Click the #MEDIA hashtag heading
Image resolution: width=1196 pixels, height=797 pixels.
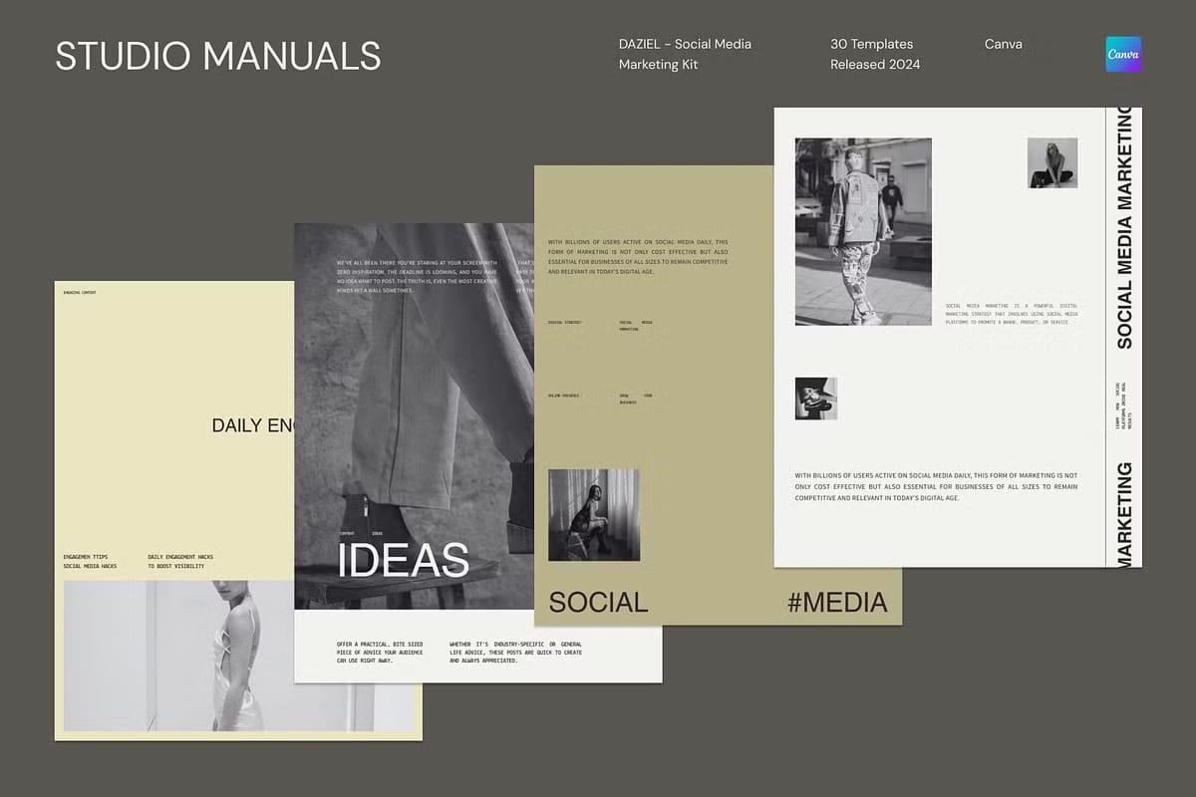coord(836,602)
